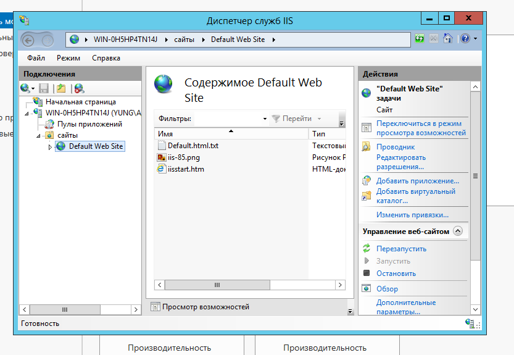514x355 pixels.
Task: Open the Файл menu
Action: pos(36,58)
